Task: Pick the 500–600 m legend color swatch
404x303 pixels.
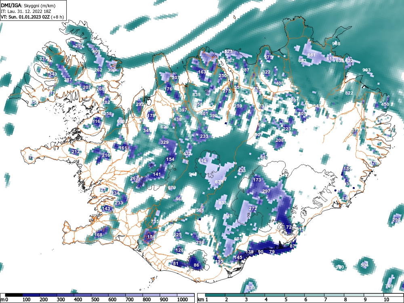Action: 100,295
